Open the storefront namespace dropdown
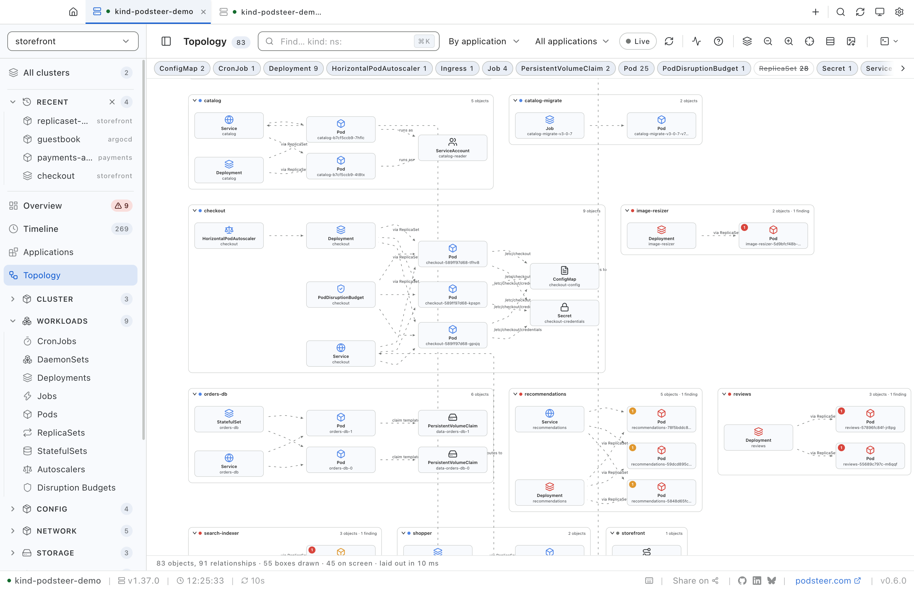 [73, 41]
